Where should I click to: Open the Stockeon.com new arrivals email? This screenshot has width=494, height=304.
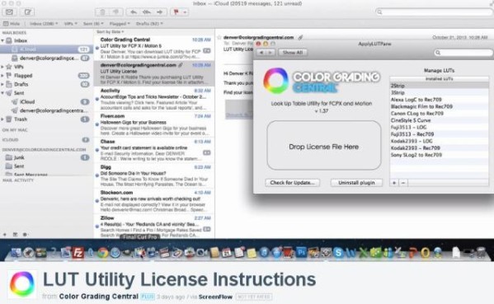pyautogui.click(x=154, y=201)
